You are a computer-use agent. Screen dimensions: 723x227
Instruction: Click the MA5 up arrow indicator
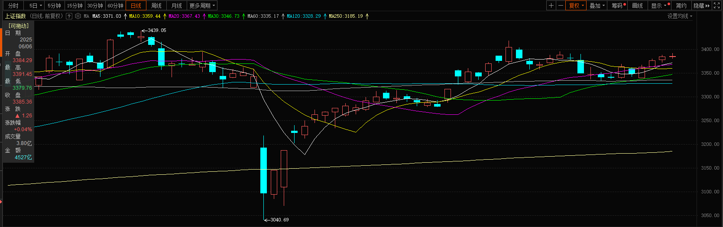(x=125, y=16)
